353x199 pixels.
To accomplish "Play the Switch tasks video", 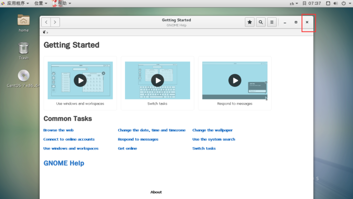I will coord(157,80).
